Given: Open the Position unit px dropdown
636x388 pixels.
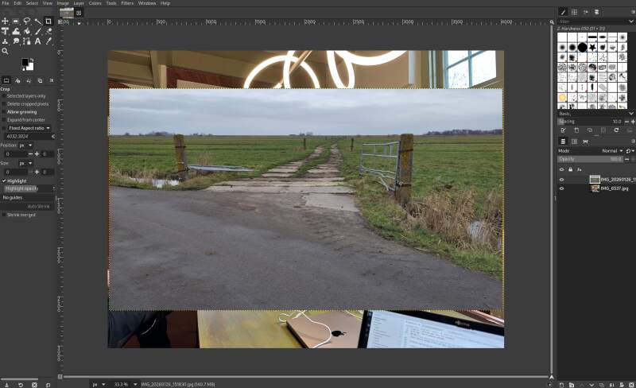Looking at the screenshot, I should 25,145.
